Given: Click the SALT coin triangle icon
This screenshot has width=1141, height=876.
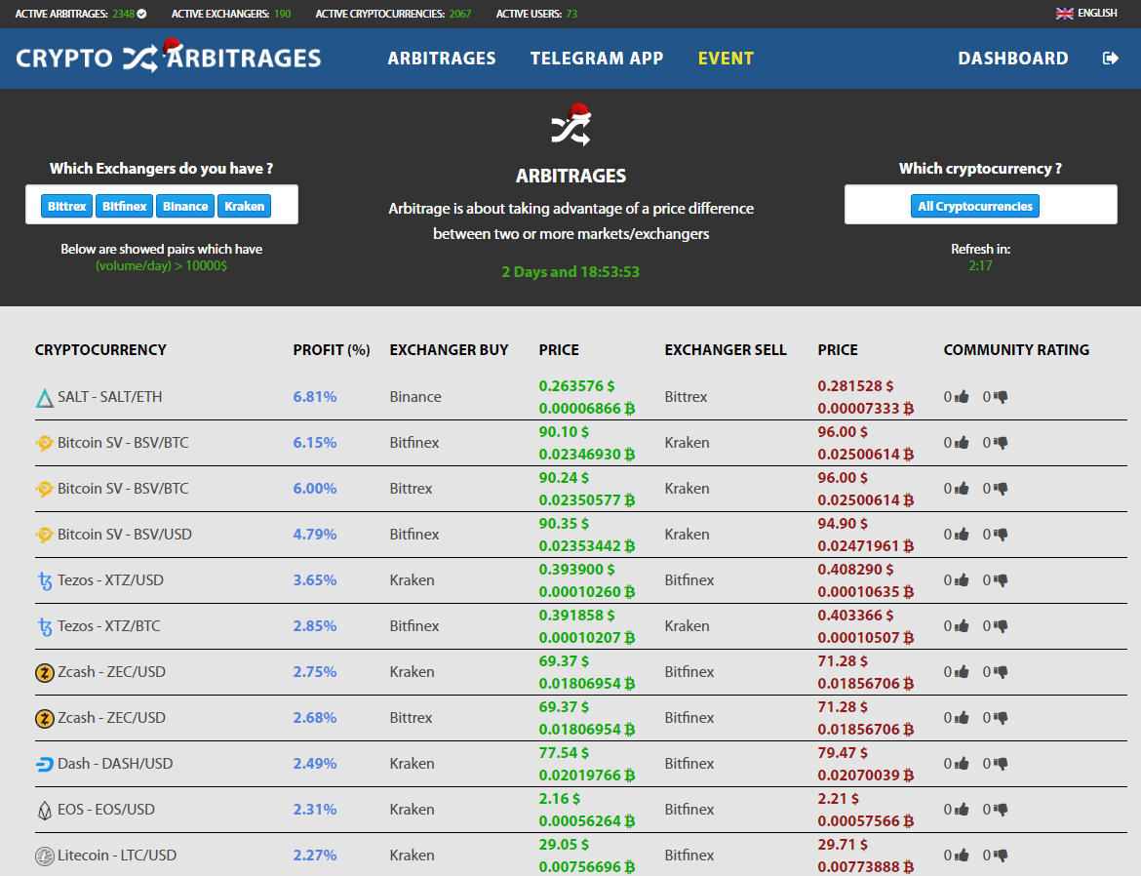Looking at the screenshot, I should (x=45, y=398).
